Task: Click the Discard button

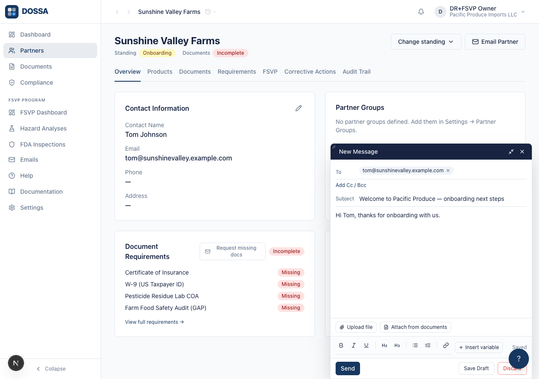Action: (x=512, y=368)
